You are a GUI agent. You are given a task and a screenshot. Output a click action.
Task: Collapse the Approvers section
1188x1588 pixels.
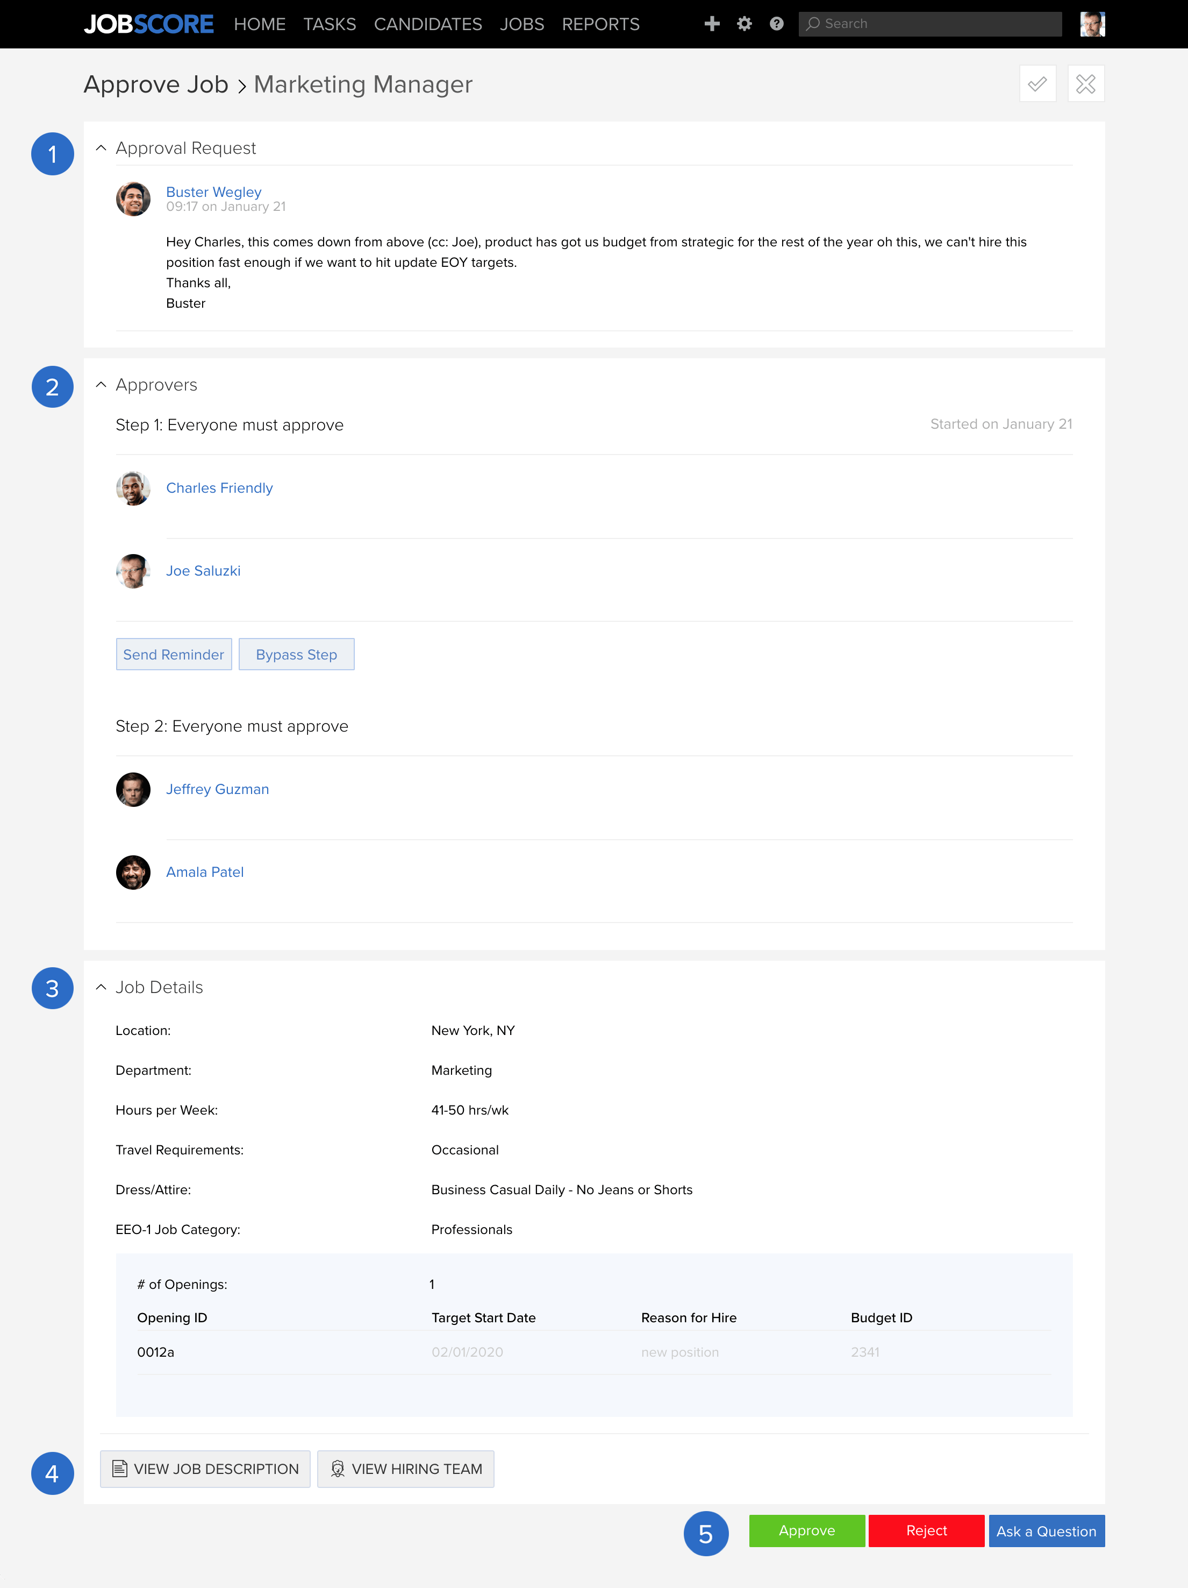point(101,385)
